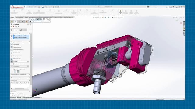Switch to the Layout ribbon tab

[x=19, y=17]
